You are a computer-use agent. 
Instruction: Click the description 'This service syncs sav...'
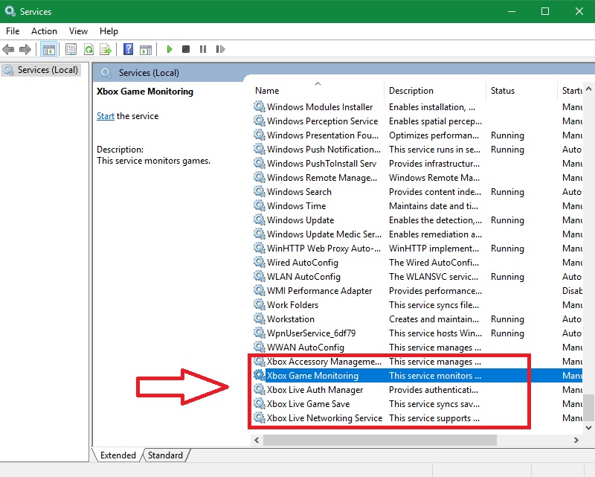pos(434,404)
